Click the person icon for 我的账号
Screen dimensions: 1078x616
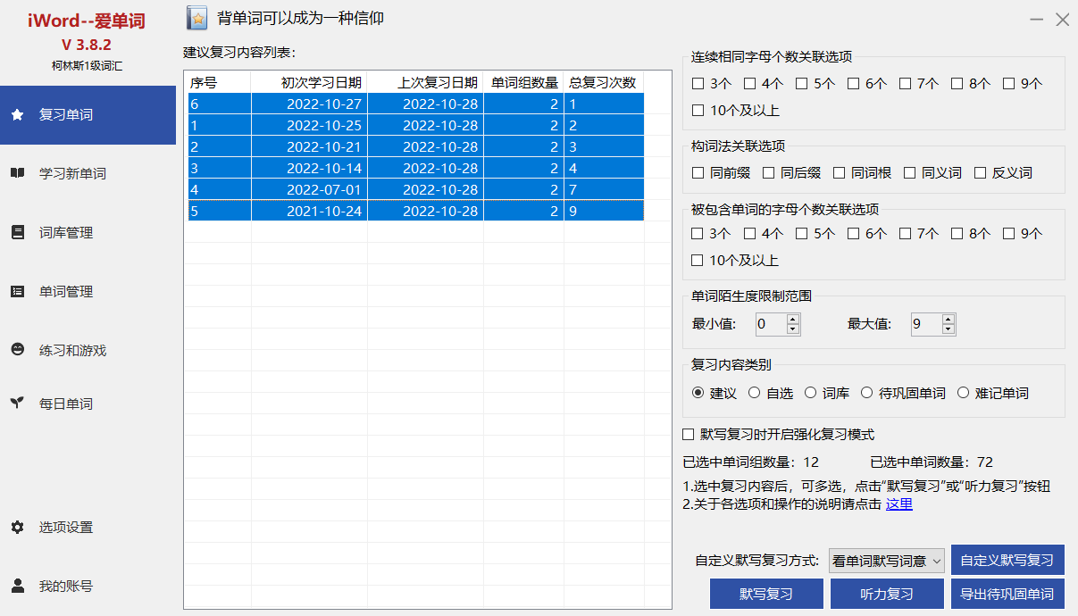point(17,587)
